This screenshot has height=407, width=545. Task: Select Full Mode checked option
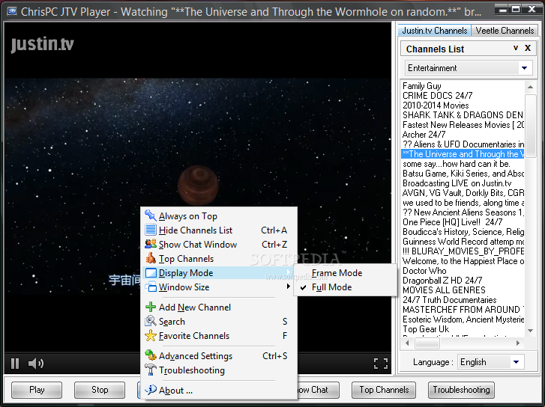click(x=345, y=287)
